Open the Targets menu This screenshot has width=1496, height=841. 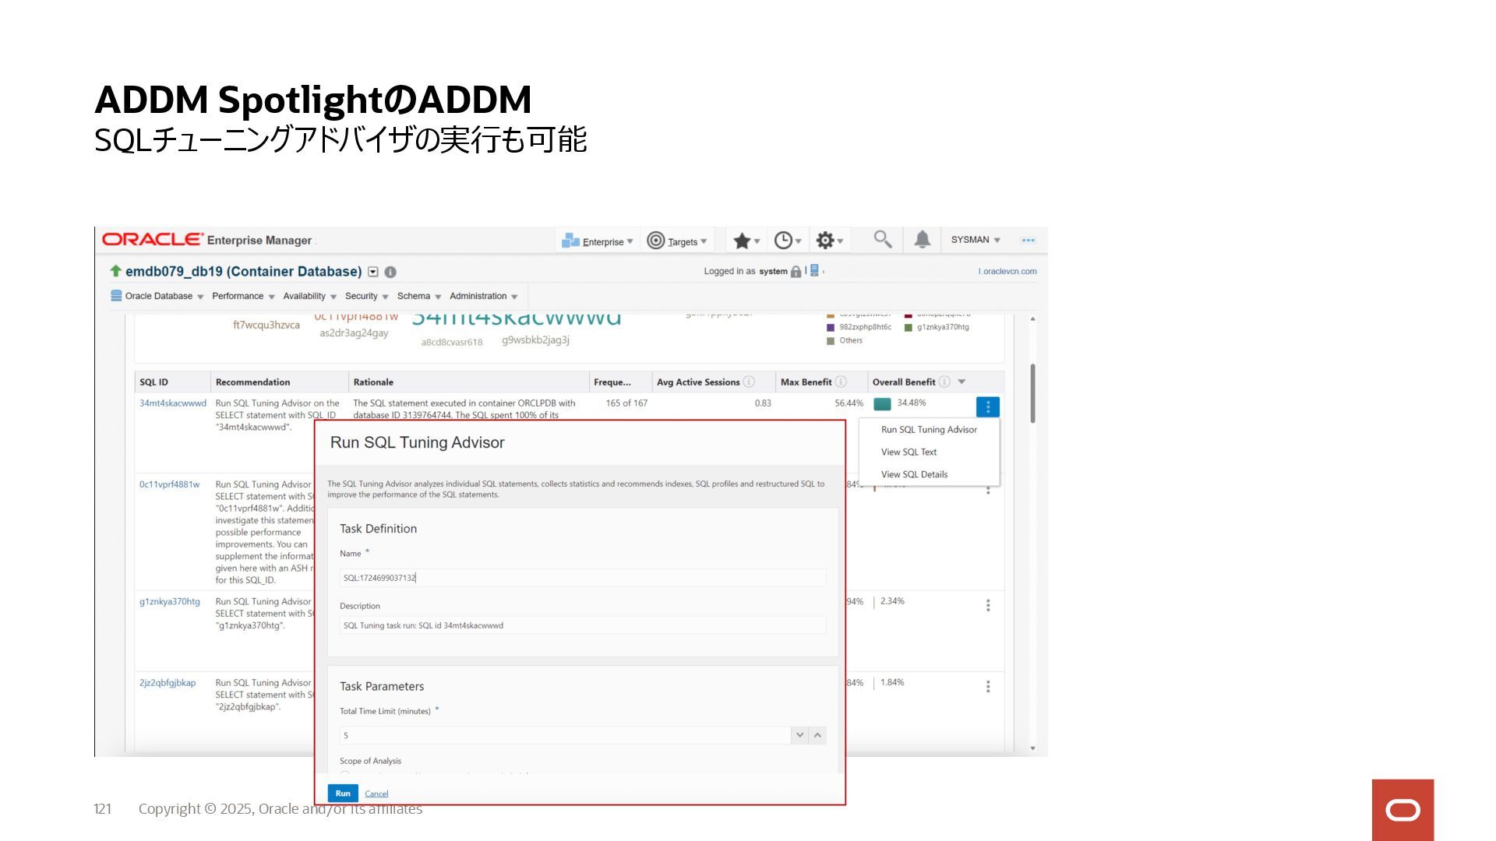click(x=677, y=241)
